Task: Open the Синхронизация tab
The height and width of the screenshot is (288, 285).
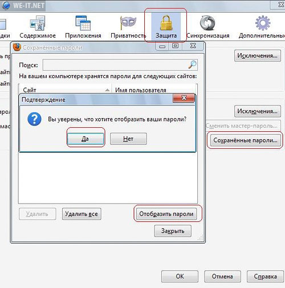Action: pos(208,27)
